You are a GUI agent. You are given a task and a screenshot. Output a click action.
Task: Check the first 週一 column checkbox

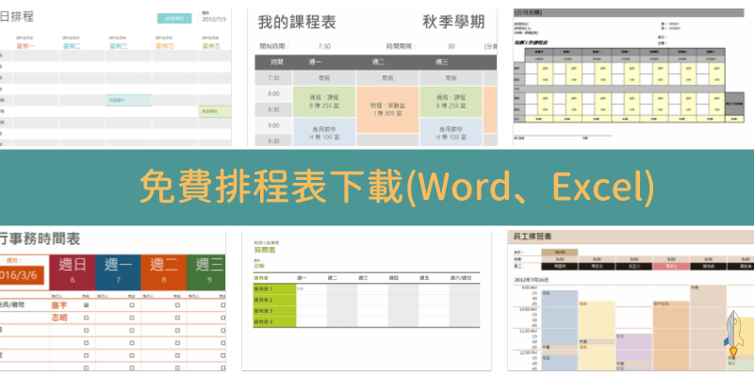coord(132,305)
